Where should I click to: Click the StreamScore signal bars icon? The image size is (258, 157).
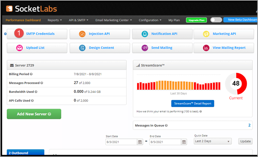pos(138,66)
